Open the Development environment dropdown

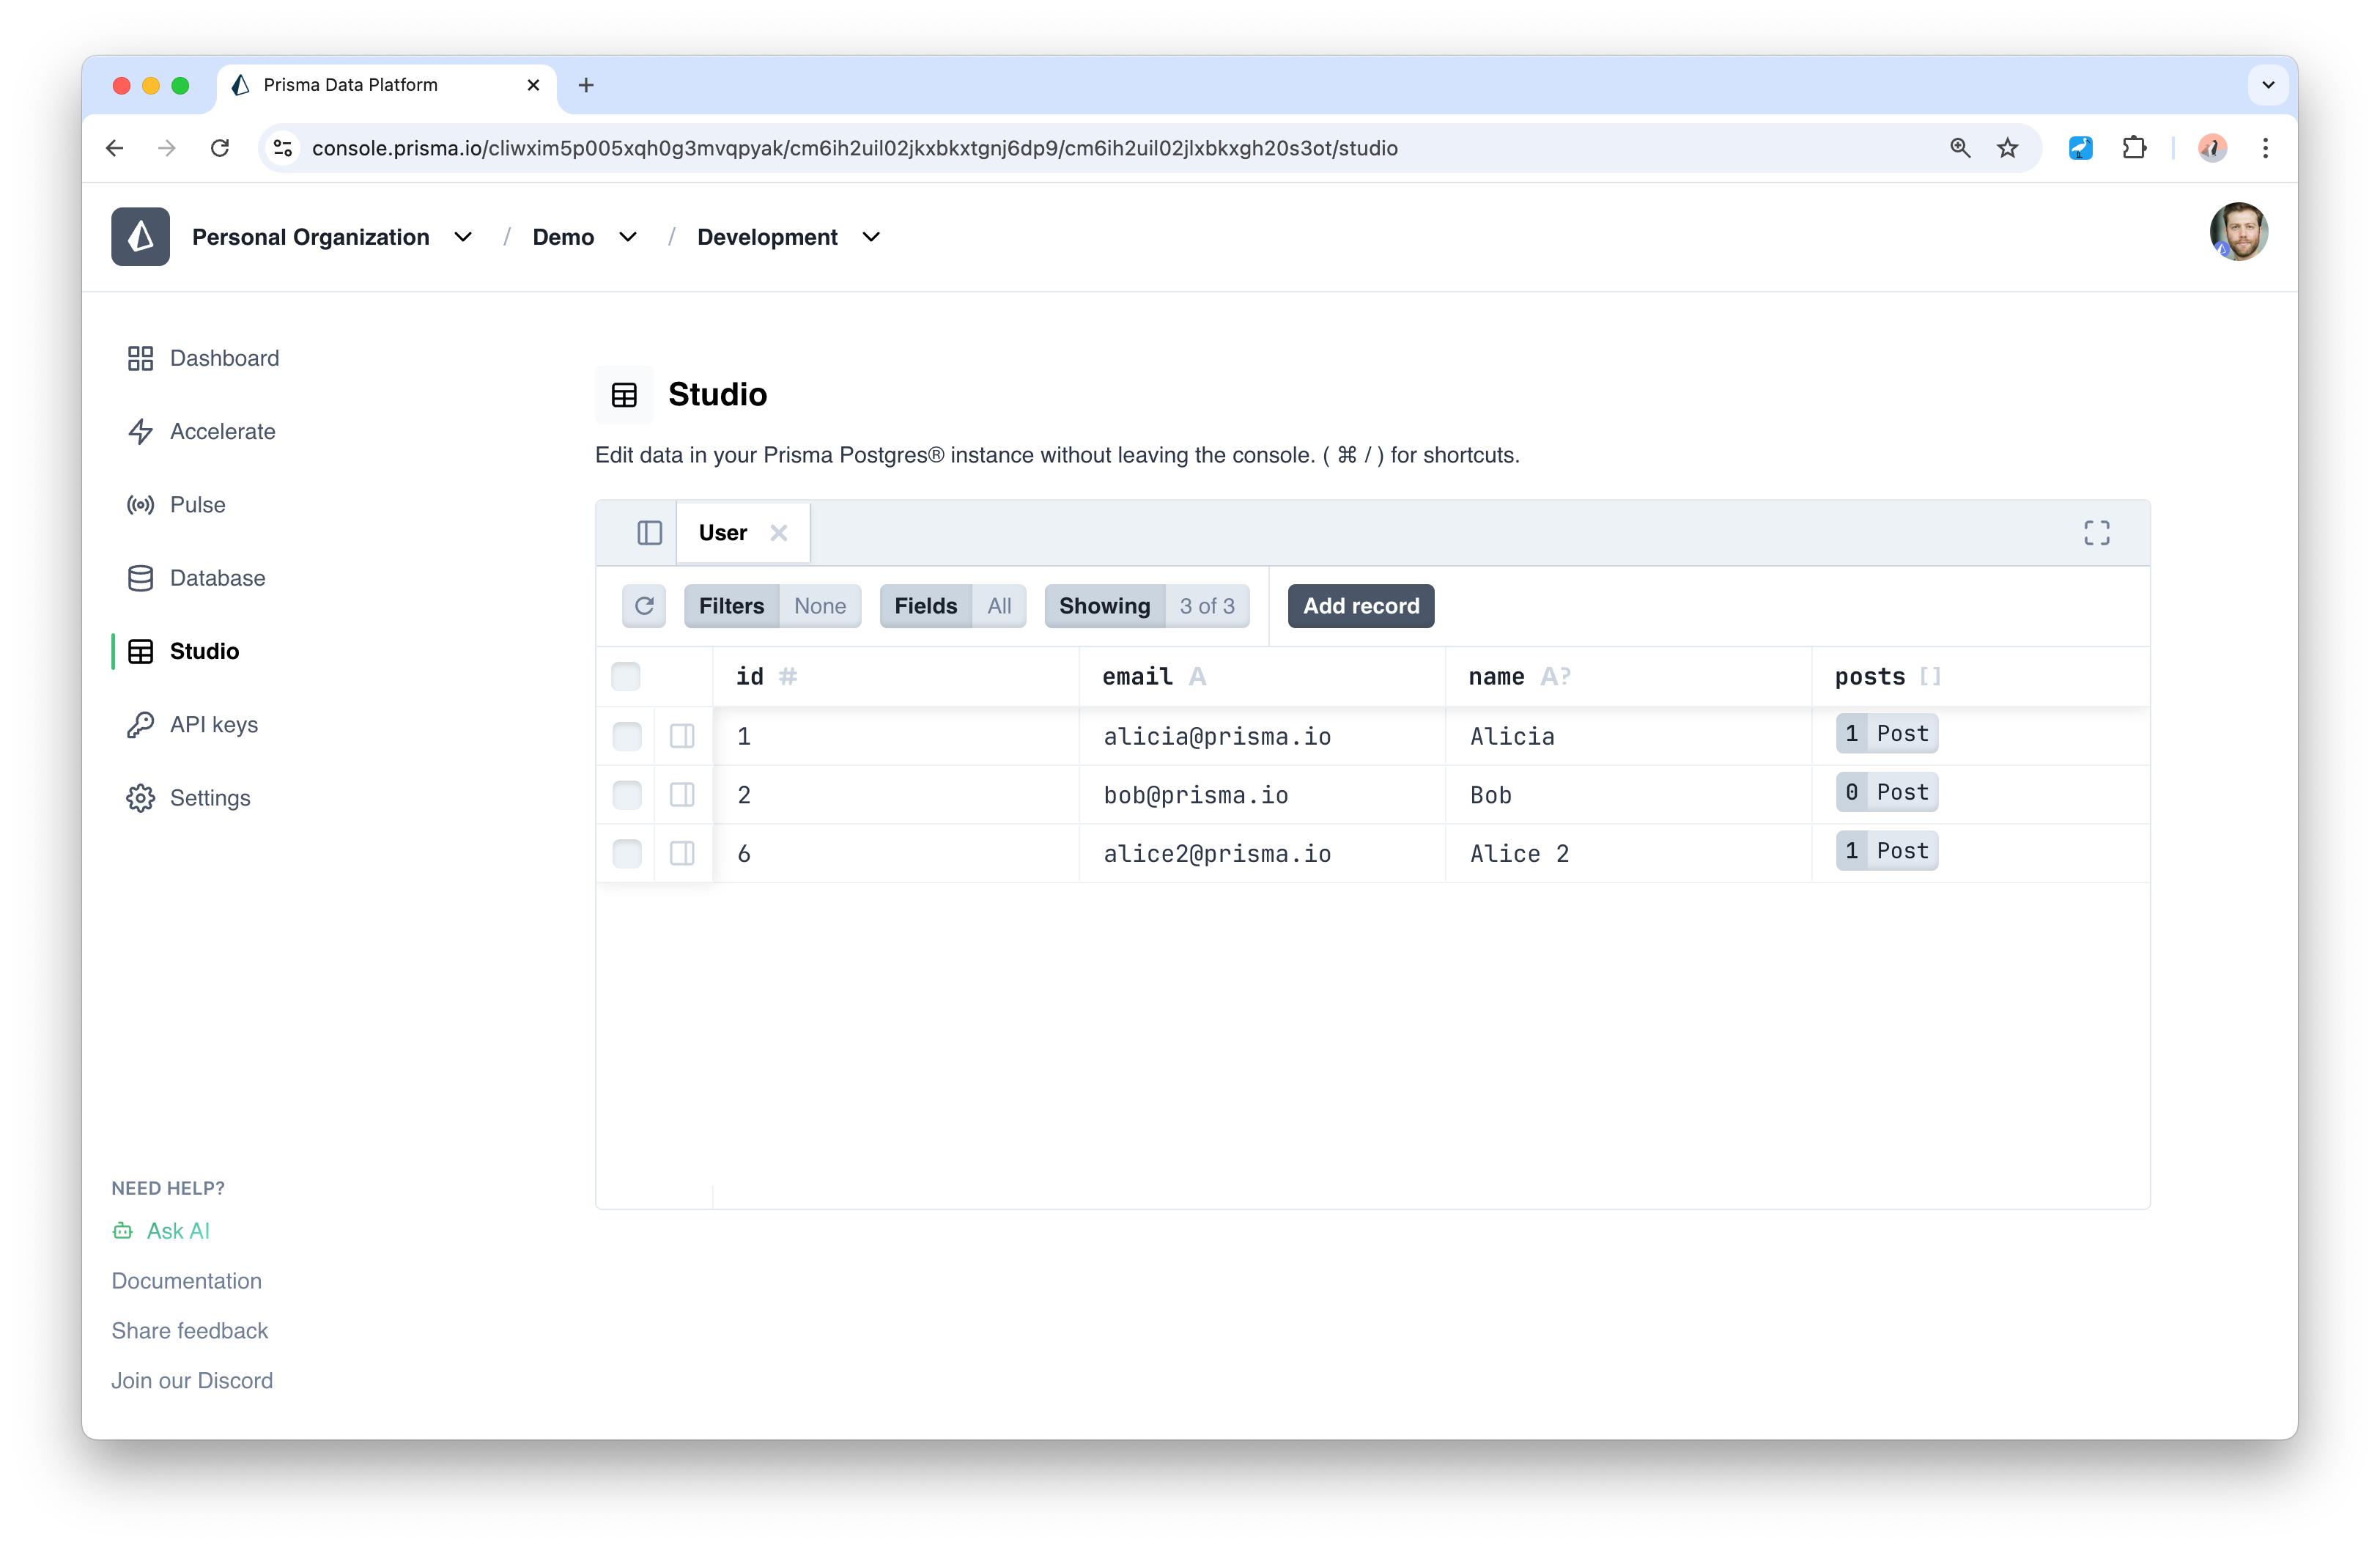point(870,237)
